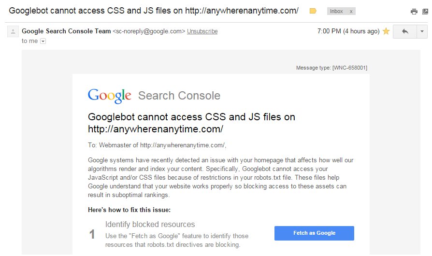Viewport: 432px width, 256px height.
Task: Click the sender avatar icon
Action: (13, 32)
